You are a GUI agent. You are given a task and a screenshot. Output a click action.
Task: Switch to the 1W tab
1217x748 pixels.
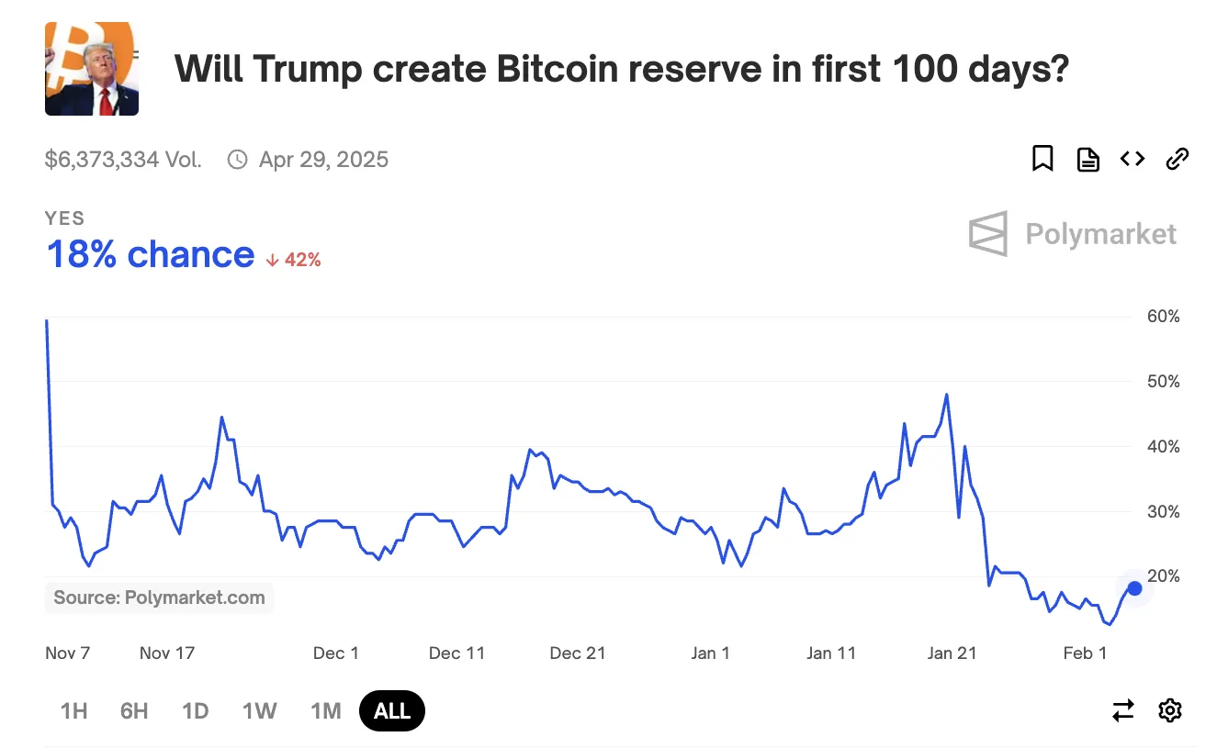[260, 710]
